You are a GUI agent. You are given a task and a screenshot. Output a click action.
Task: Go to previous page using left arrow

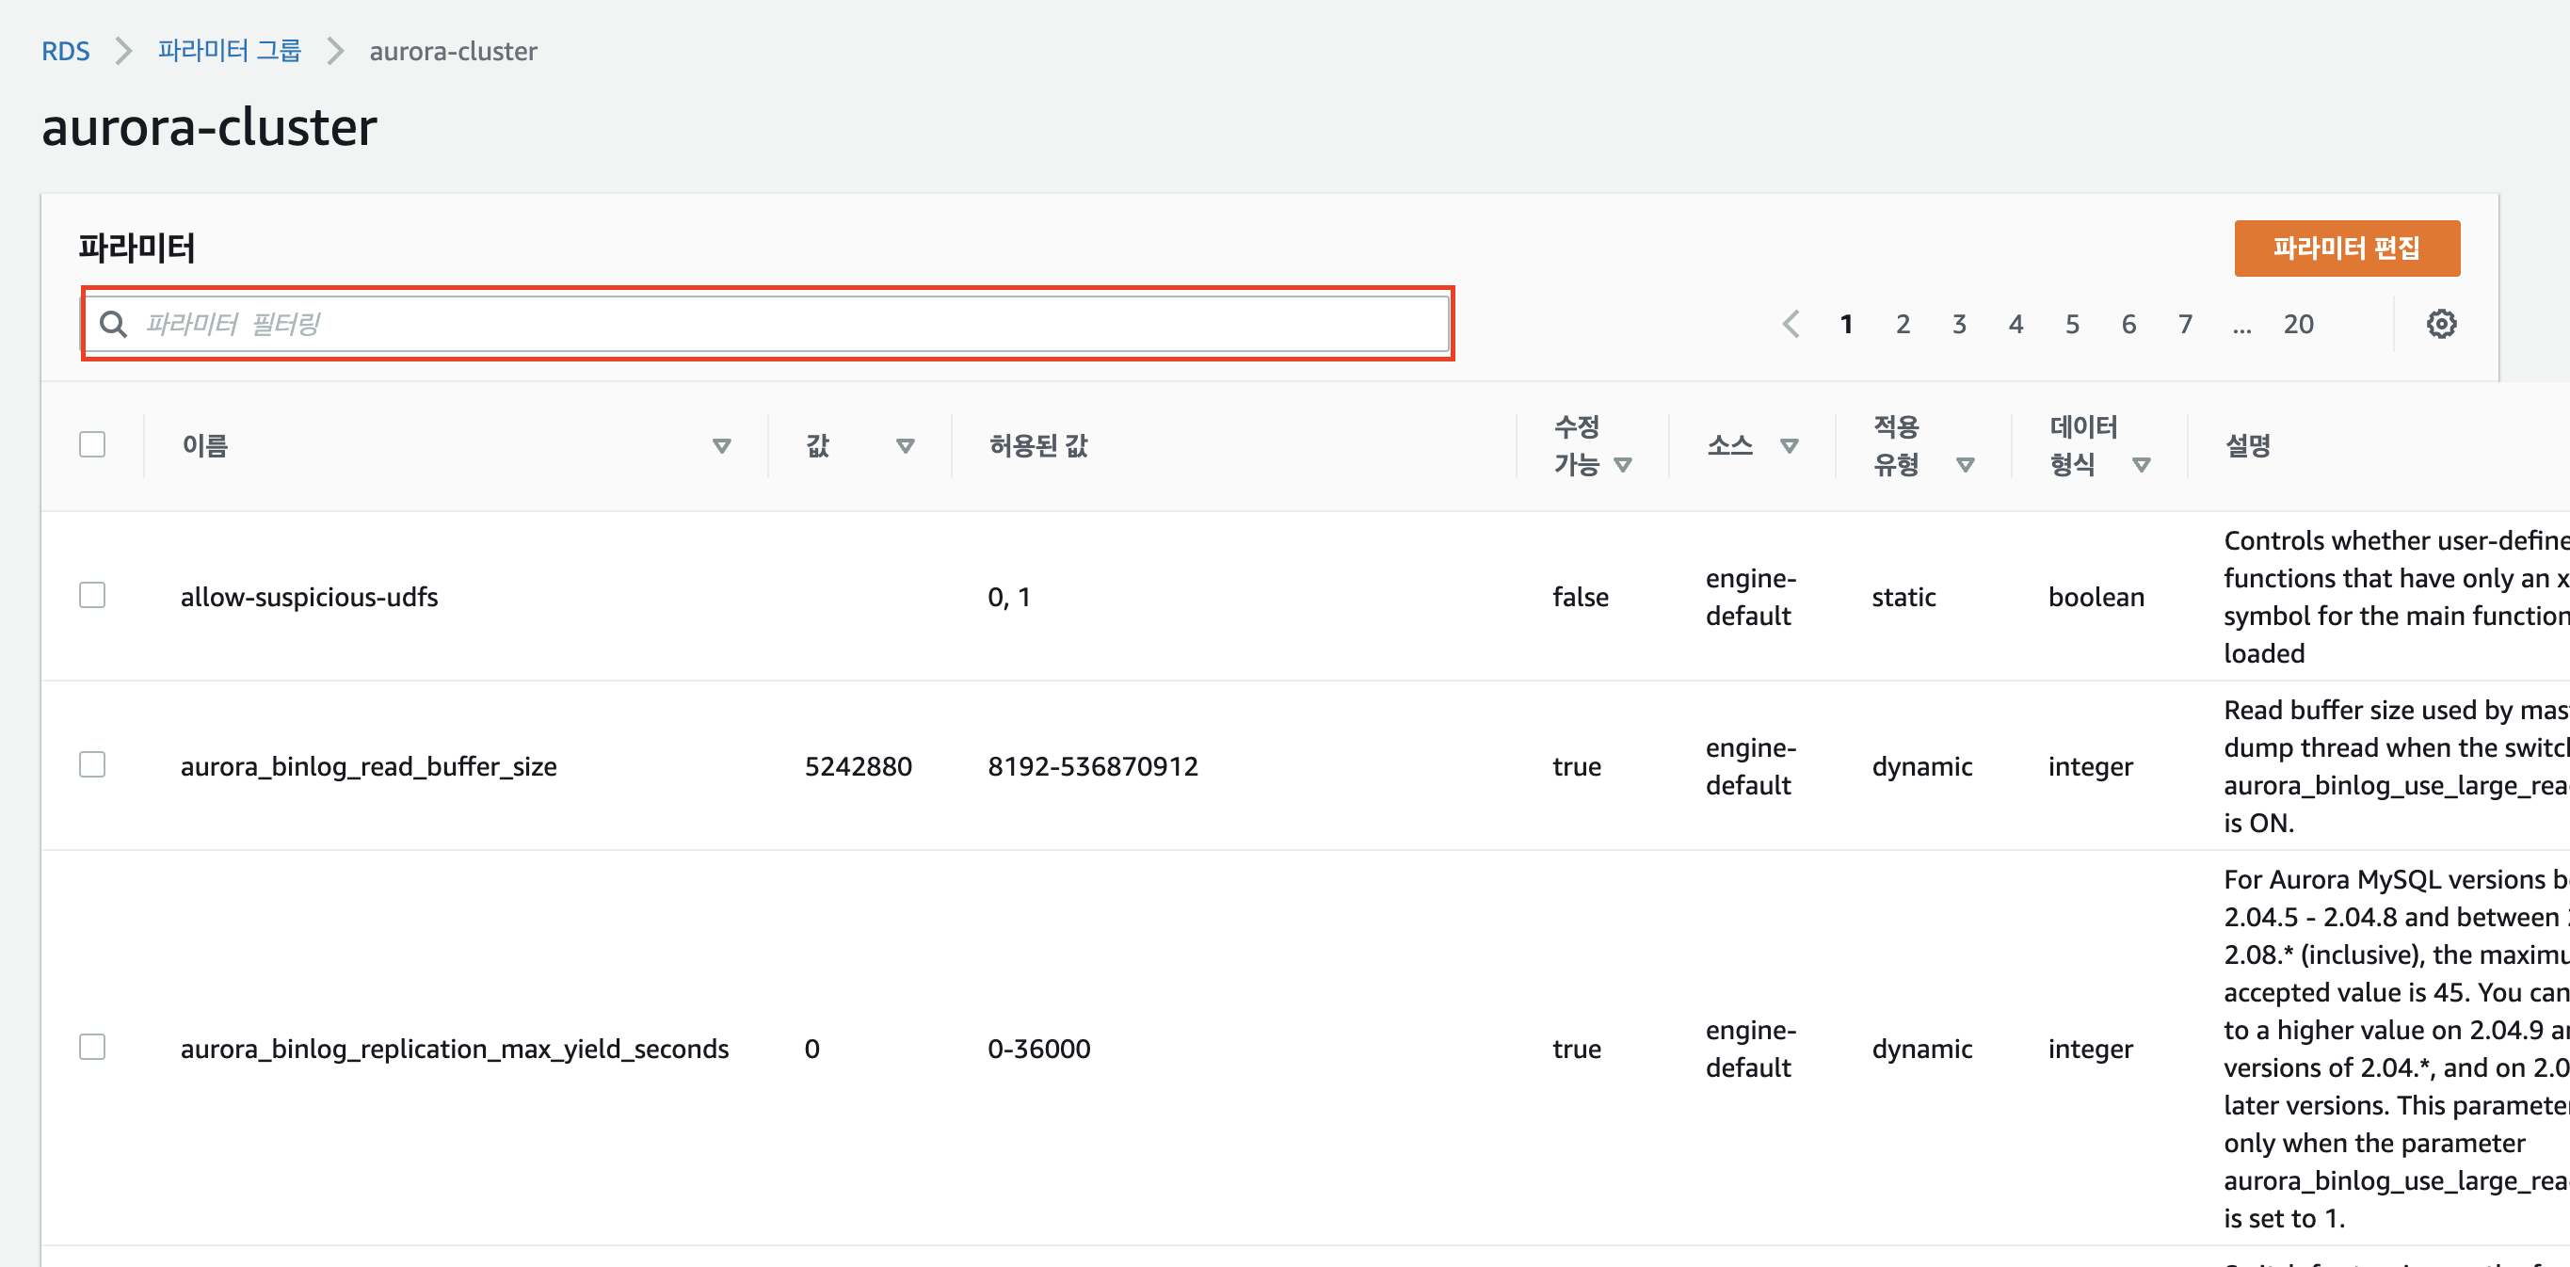click(1790, 324)
